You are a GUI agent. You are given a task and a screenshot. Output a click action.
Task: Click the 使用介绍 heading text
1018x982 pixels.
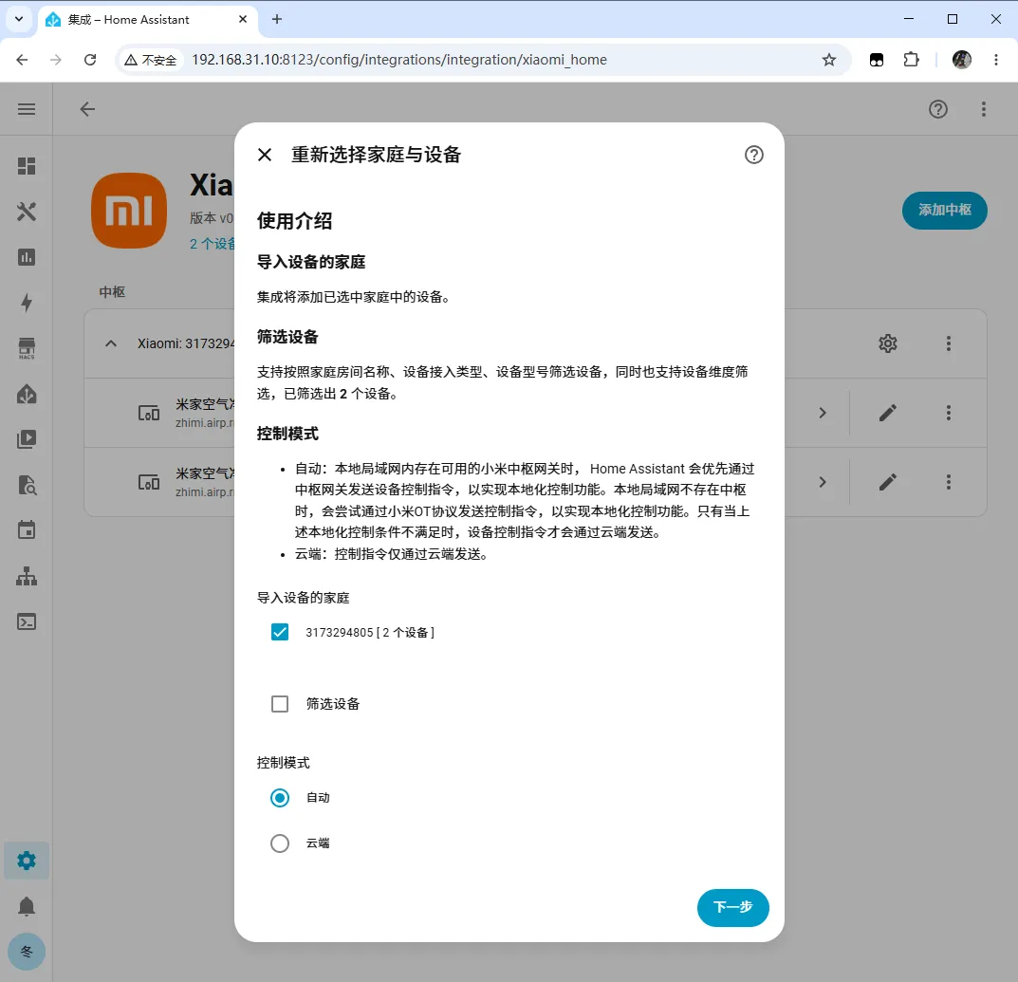(294, 221)
